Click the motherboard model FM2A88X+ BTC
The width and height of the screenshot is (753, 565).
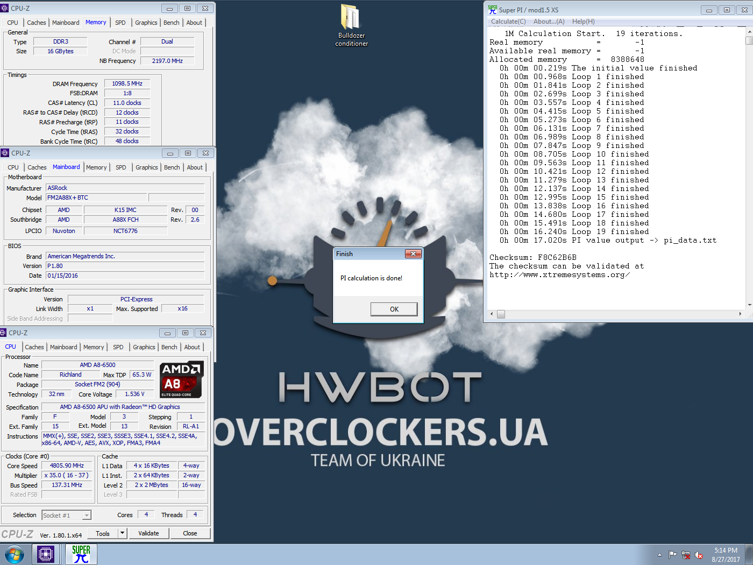[x=96, y=198]
